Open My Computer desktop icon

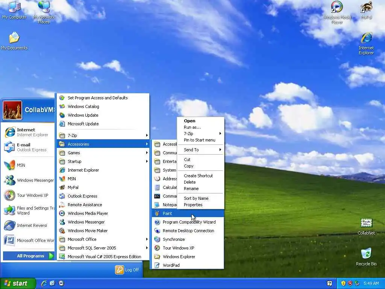click(x=14, y=10)
